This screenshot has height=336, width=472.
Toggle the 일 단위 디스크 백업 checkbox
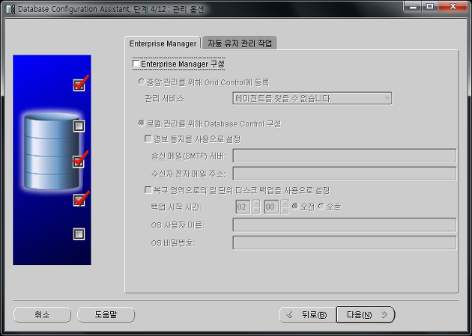tap(148, 190)
